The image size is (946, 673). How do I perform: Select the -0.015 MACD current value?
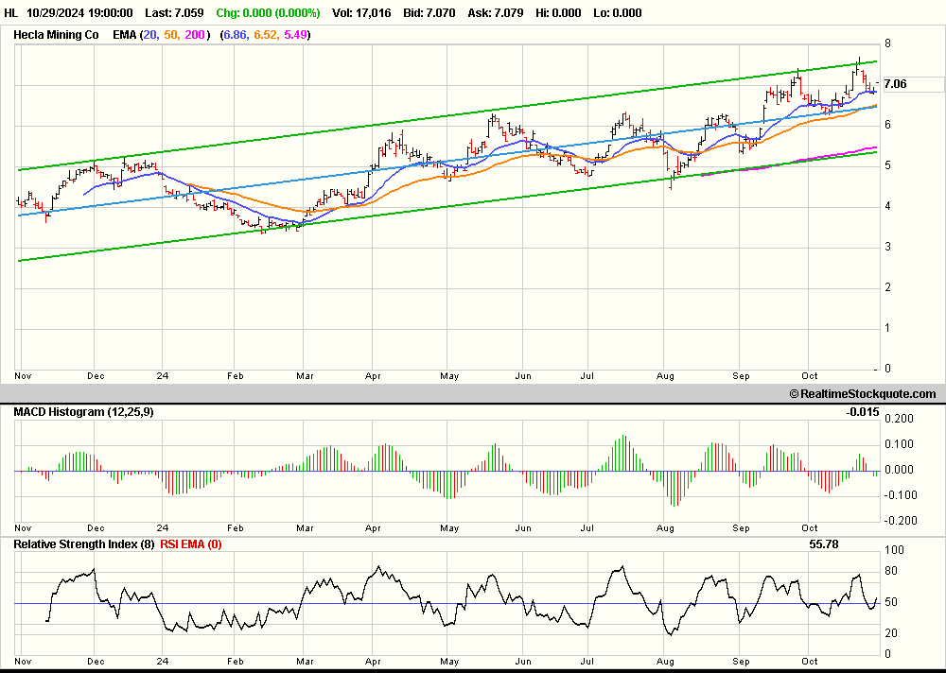click(x=863, y=412)
